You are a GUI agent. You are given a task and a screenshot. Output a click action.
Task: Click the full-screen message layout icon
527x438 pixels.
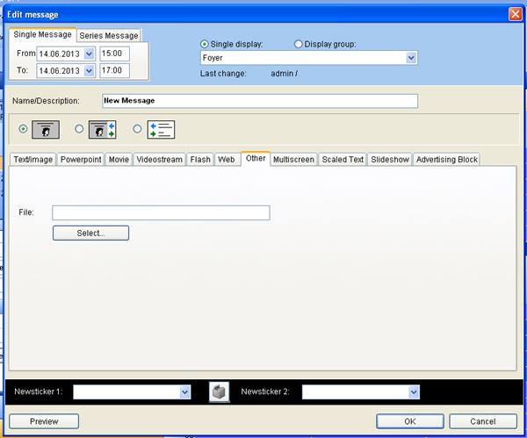click(46, 129)
